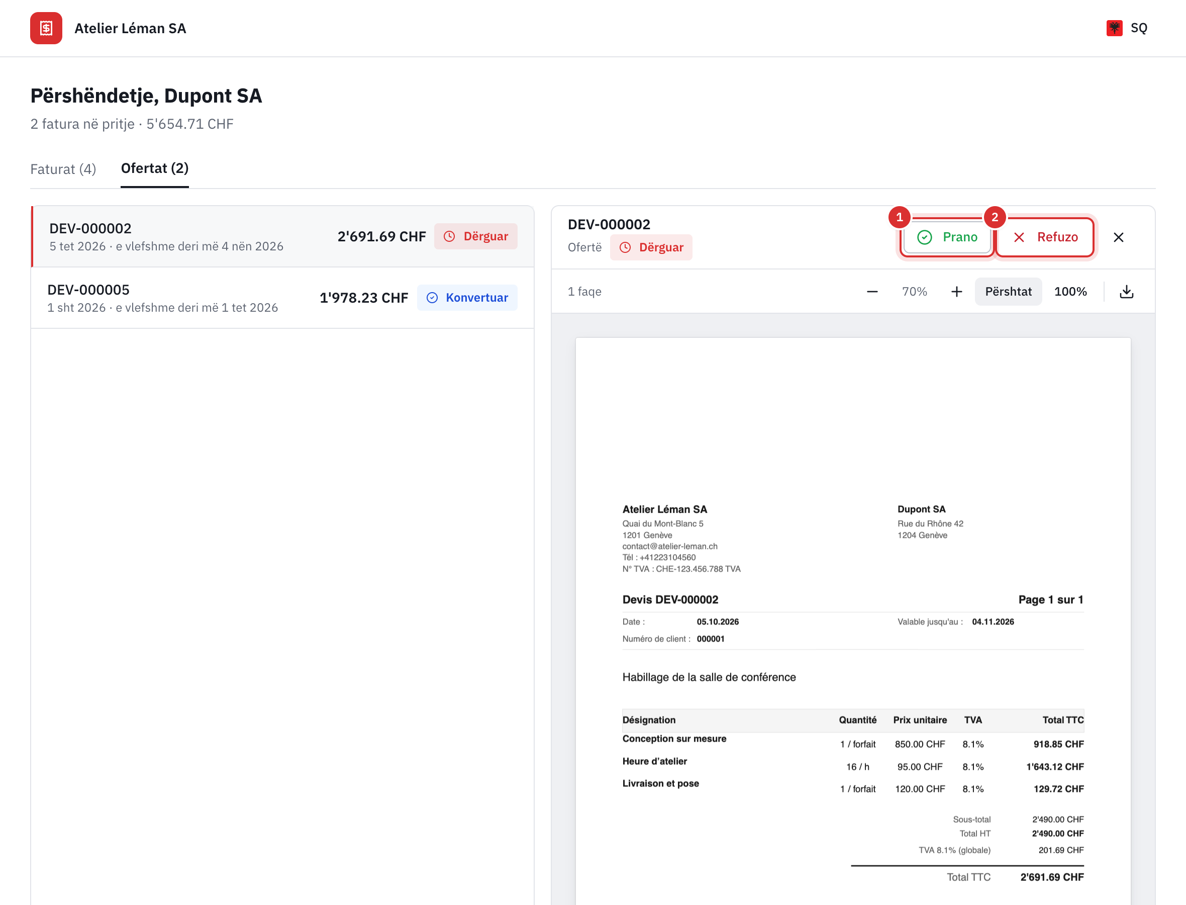Click the Konvertuar badge on DEV-000005 row
Screen dimensions: 1186x905
(x=467, y=298)
